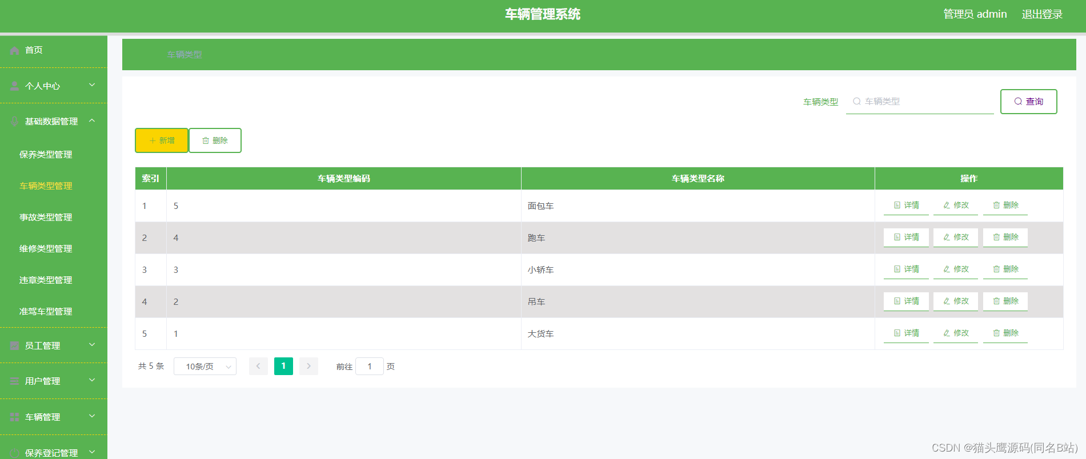Click the 查询 search button
This screenshot has width=1086, height=459.
point(1029,102)
